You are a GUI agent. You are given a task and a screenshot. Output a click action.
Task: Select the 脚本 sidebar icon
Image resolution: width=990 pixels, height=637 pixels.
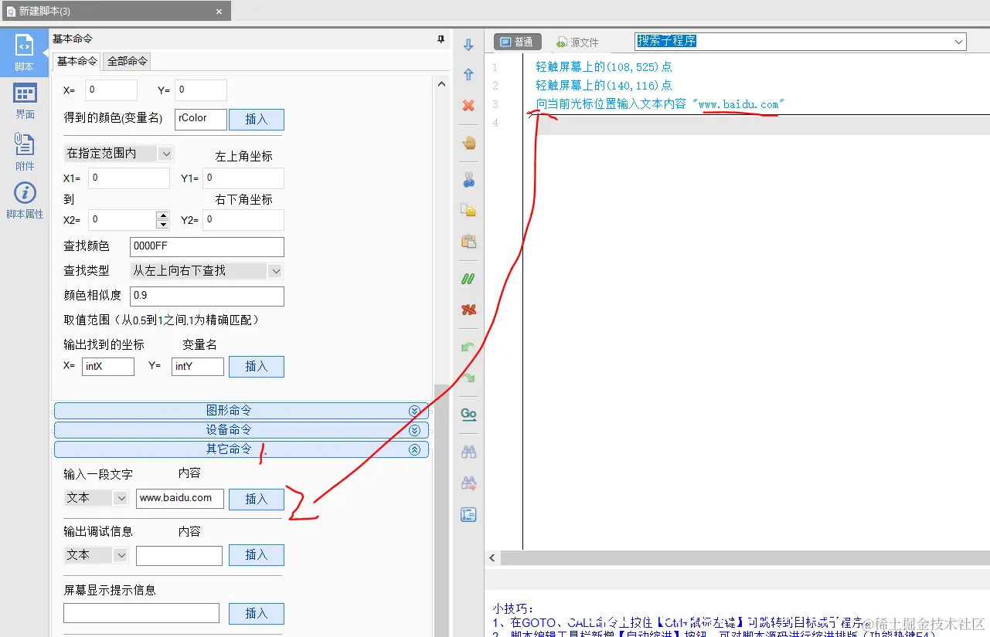(24, 53)
